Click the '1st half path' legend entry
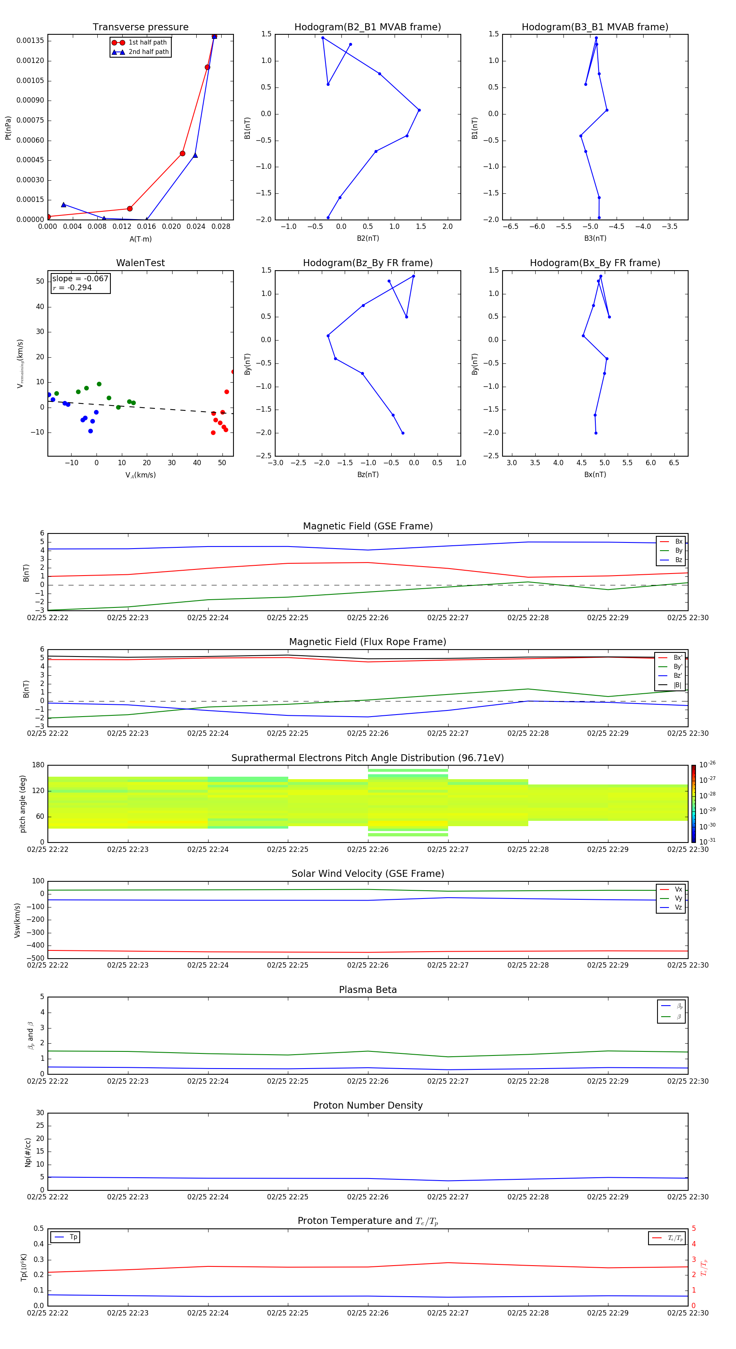 pyautogui.click(x=140, y=43)
